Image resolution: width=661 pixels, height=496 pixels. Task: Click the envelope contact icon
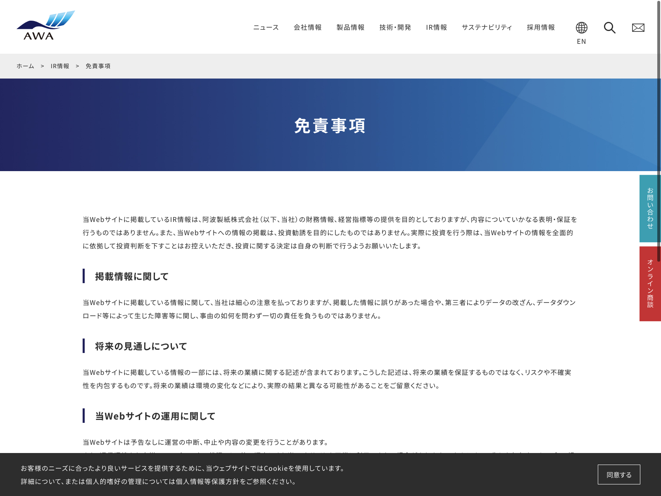638,28
